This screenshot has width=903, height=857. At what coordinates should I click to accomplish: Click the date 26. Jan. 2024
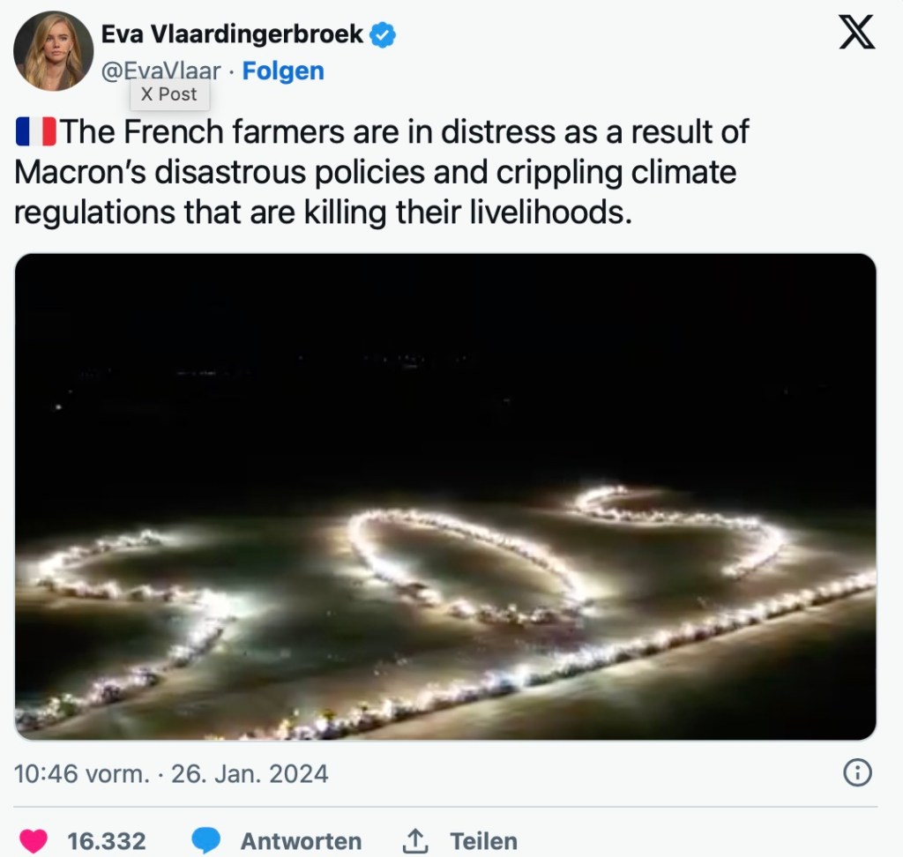click(250, 774)
